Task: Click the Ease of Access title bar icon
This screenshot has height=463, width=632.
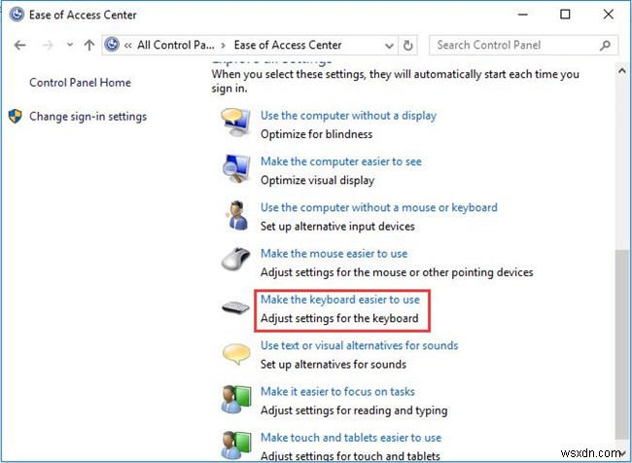Action: (x=17, y=15)
